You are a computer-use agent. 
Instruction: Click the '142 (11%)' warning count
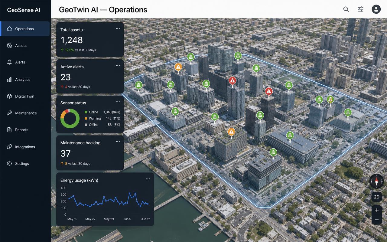pyautogui.click(x=113, y=119)
